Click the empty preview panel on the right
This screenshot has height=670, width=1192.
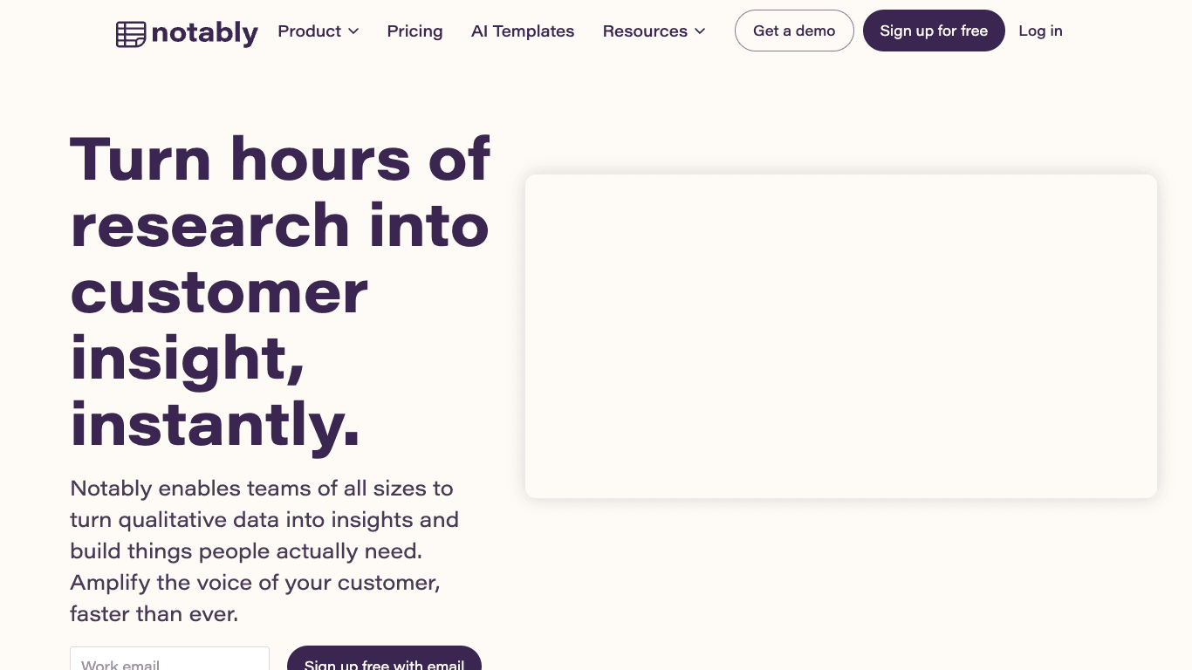[841, 336]
